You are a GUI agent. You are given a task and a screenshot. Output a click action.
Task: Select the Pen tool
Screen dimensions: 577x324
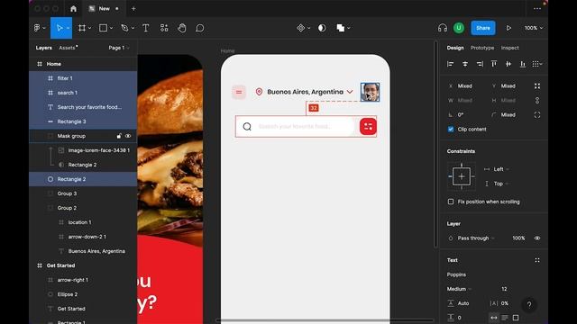coord(124,28)
